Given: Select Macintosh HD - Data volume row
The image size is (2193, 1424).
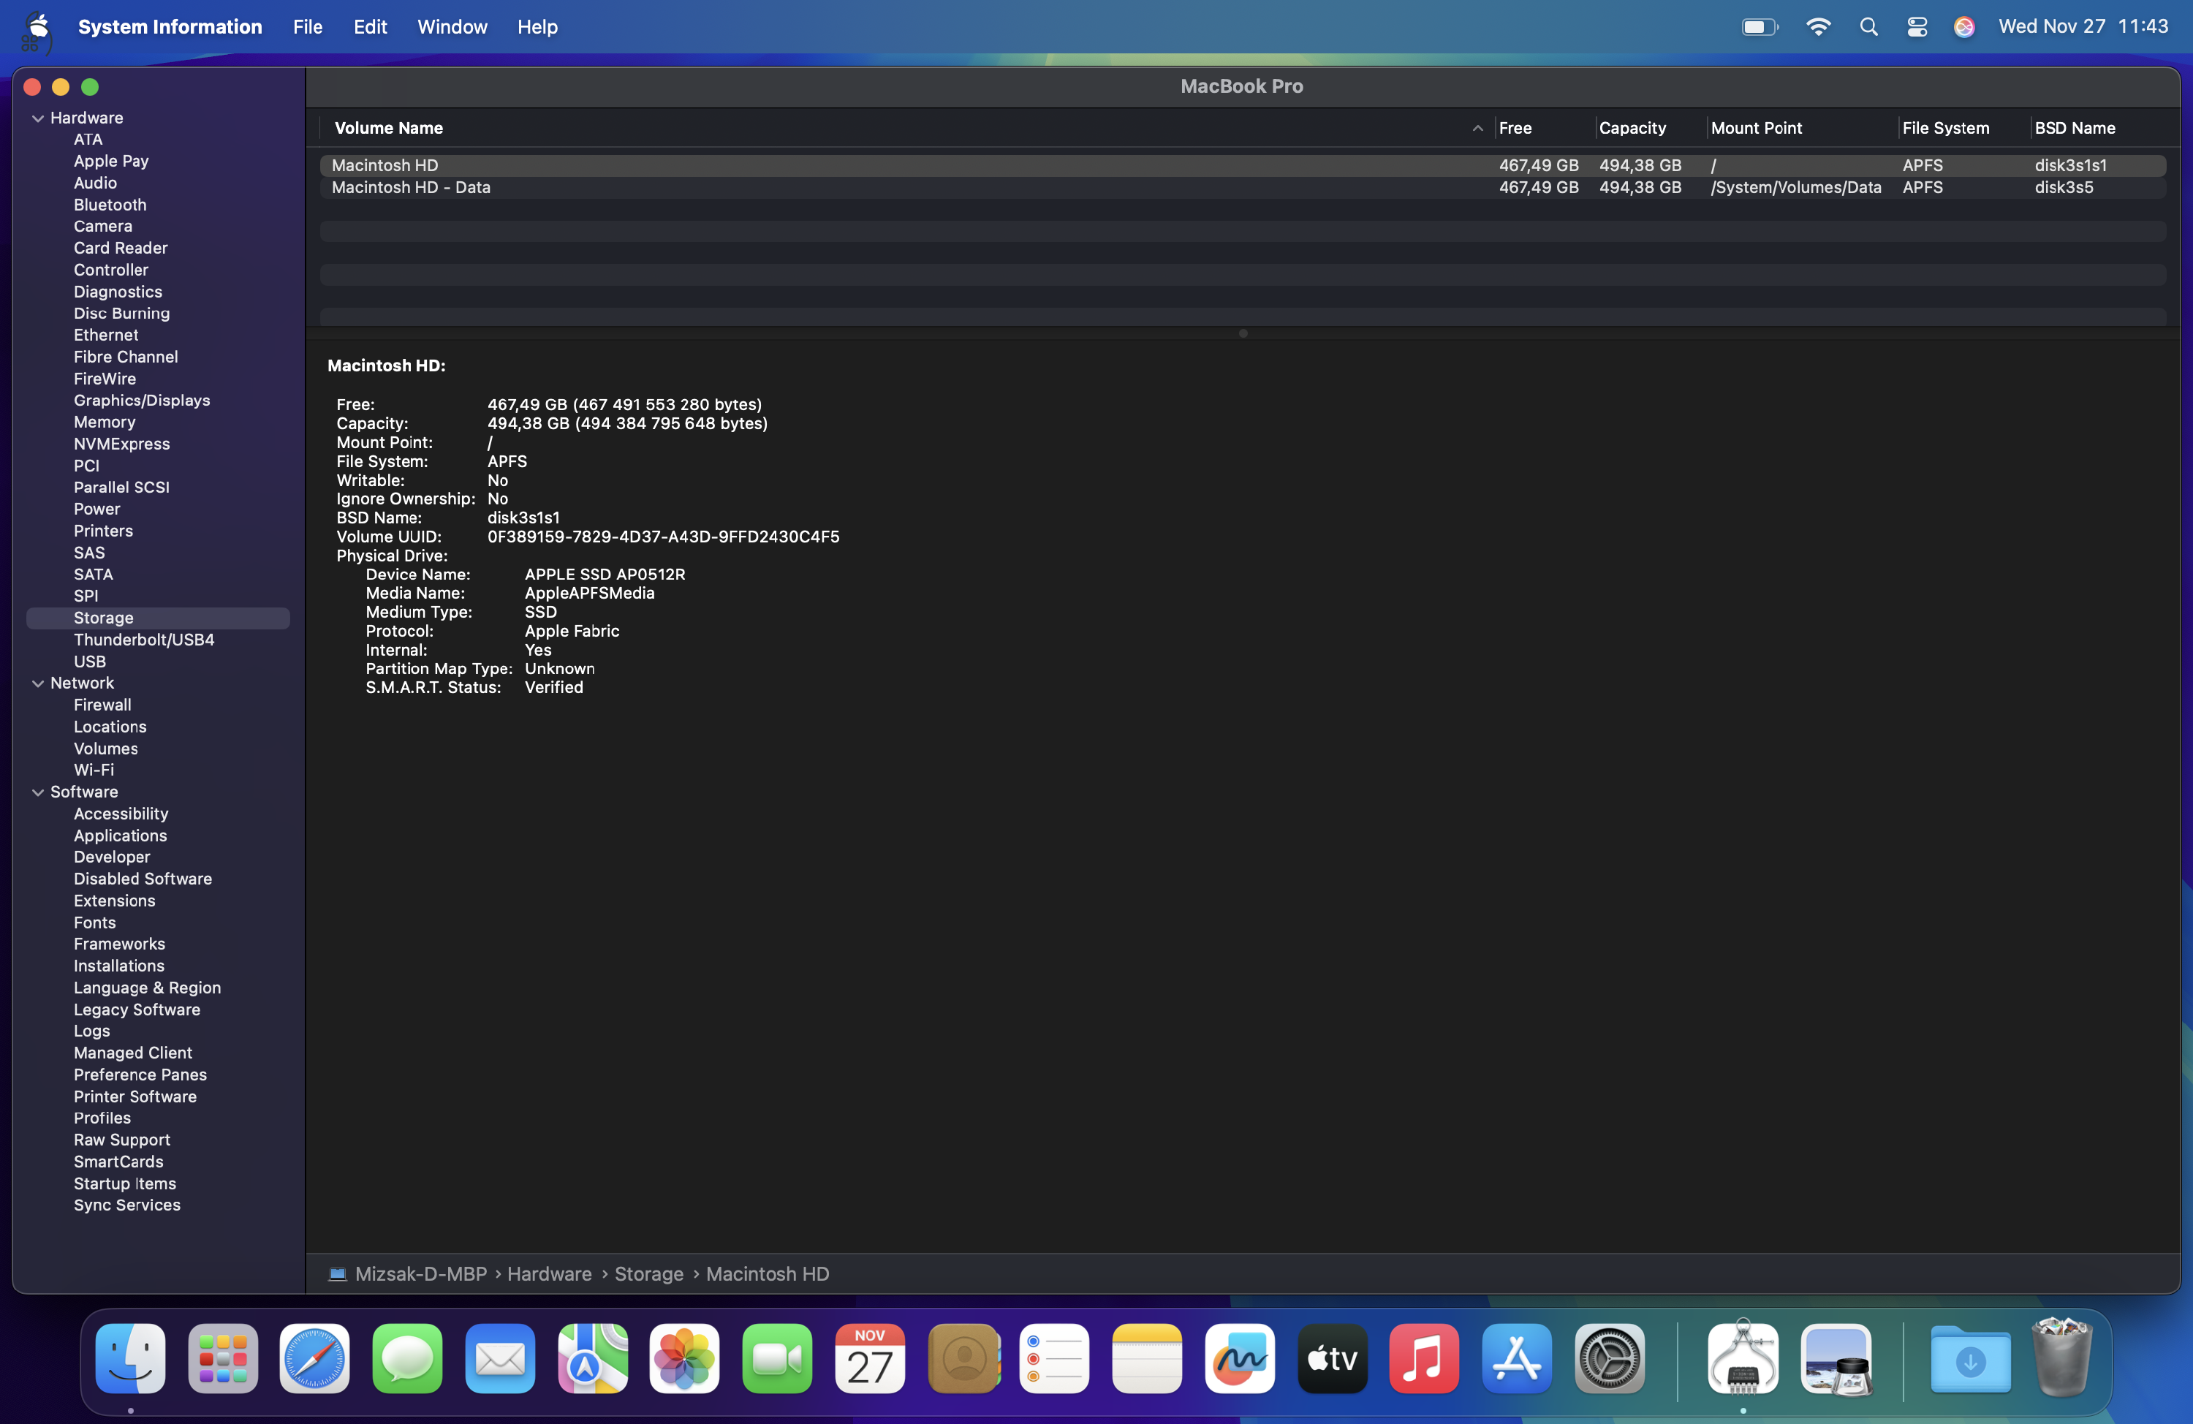Looking at the screenshot, I should pos(1242,187).
